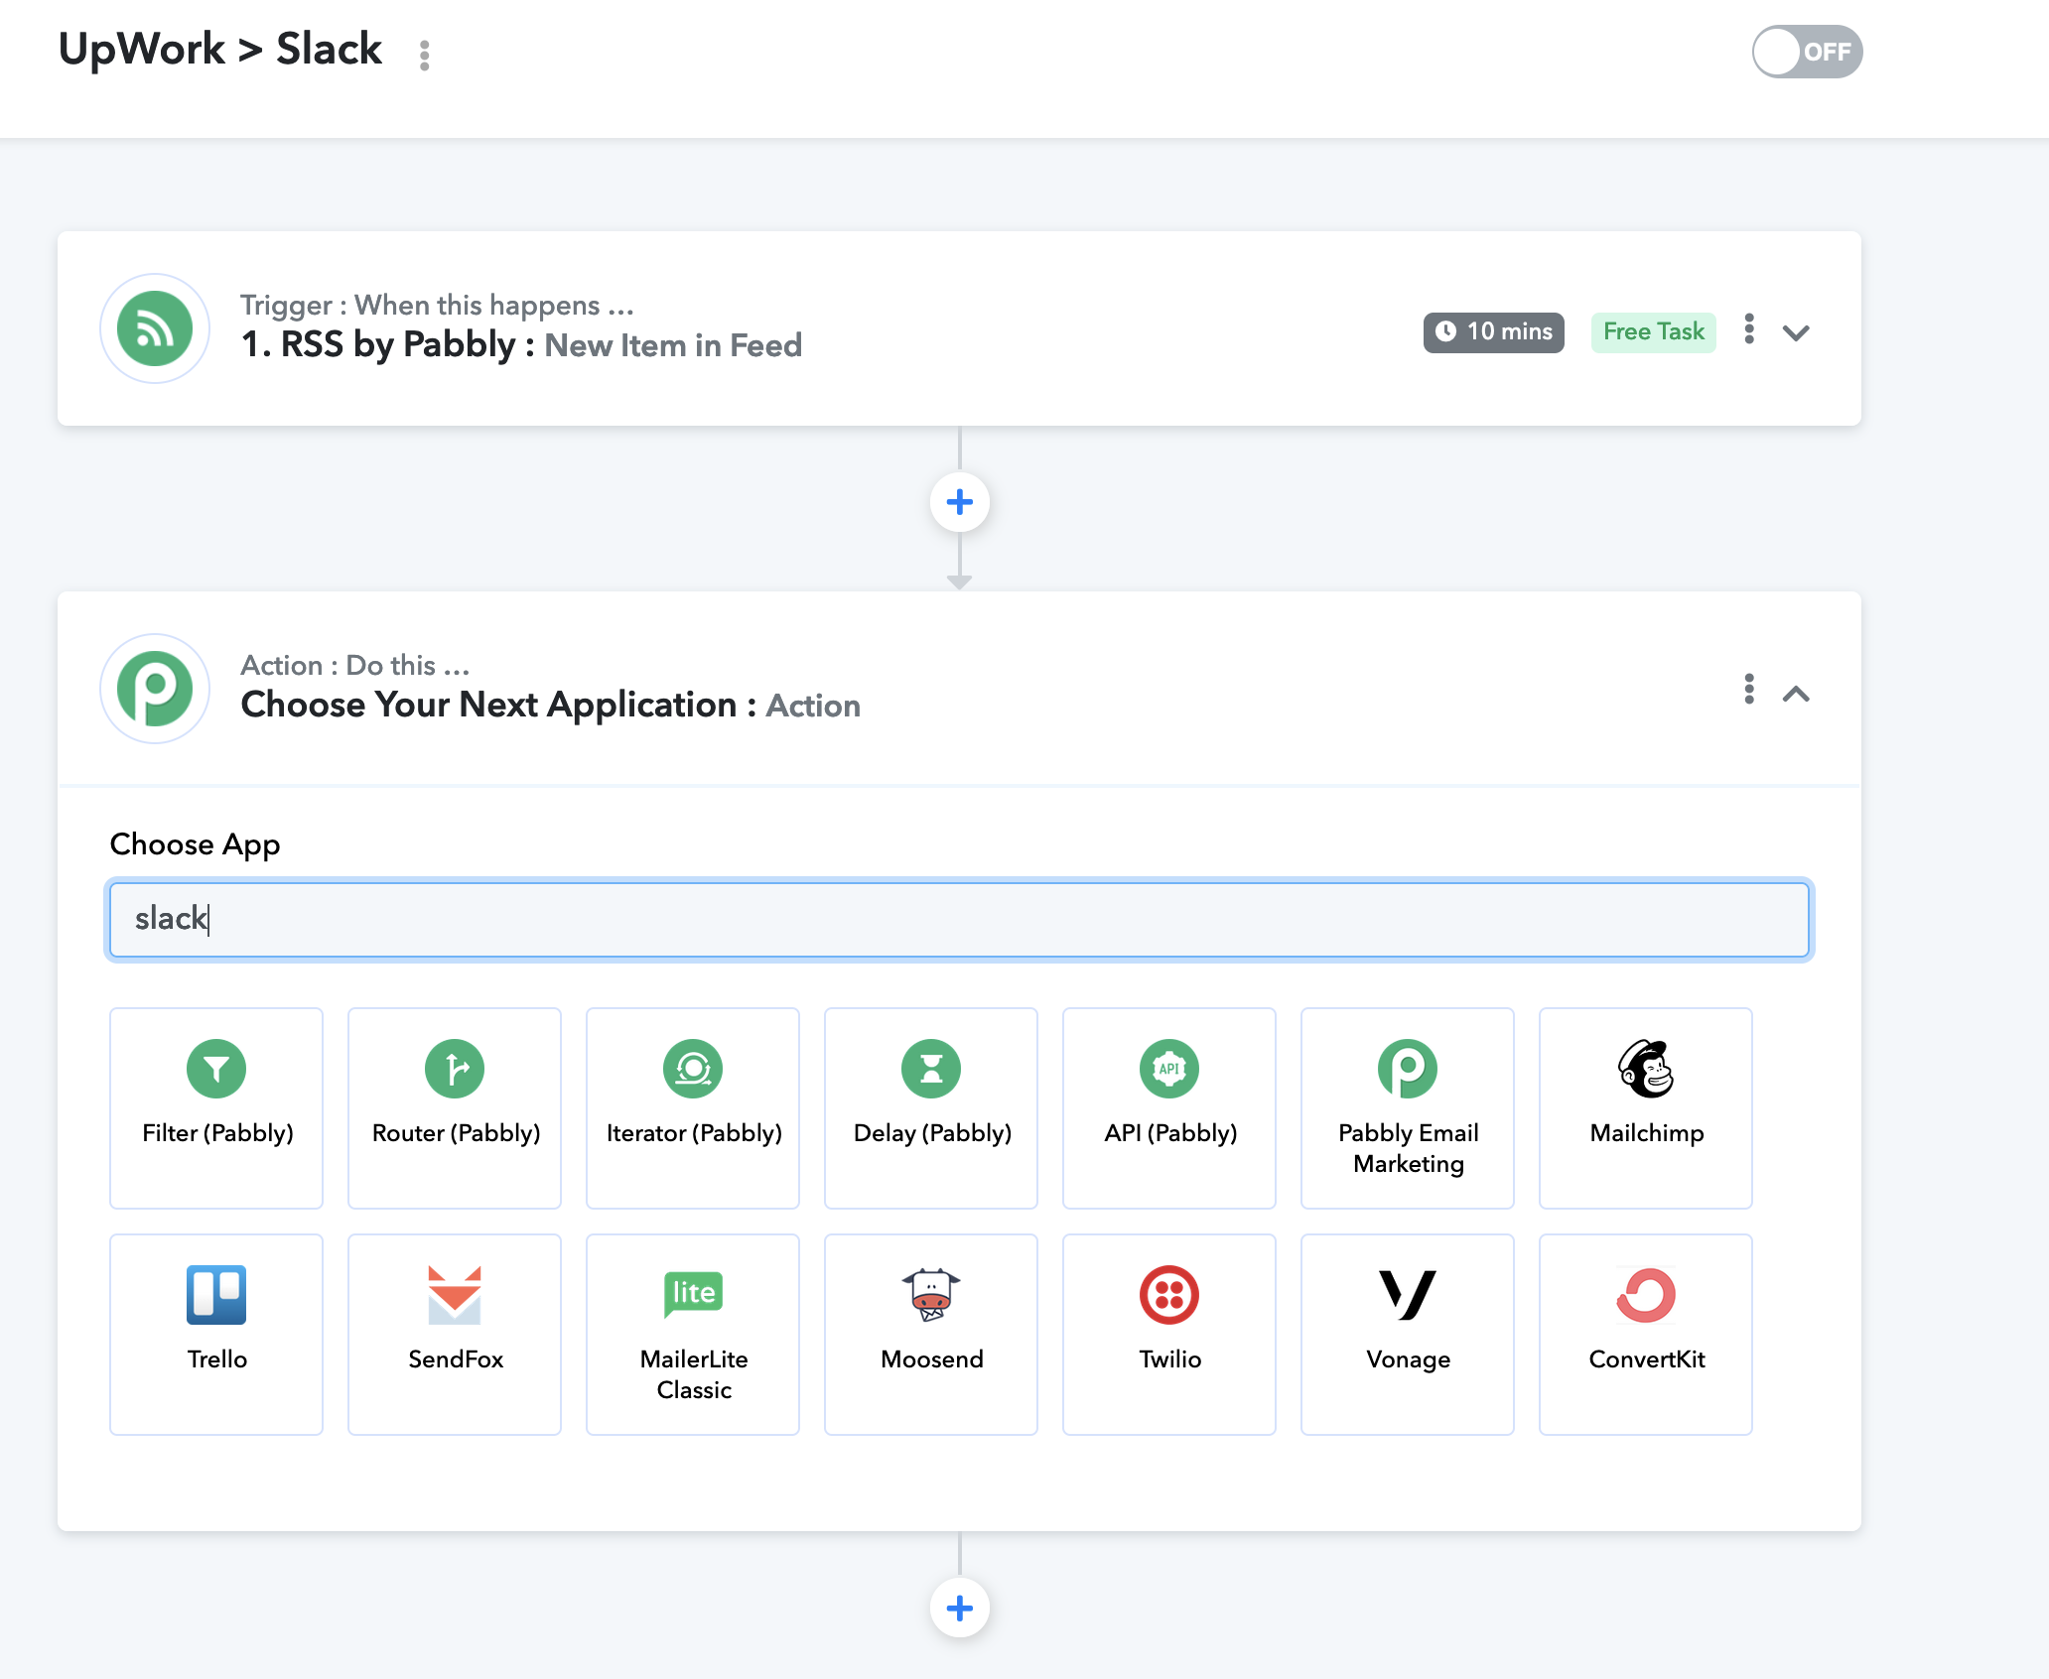The height and width of the screenshot is (1679, 2049).
Task: Open the RSS trigger step's three-dot menu
Action: 1749,329
